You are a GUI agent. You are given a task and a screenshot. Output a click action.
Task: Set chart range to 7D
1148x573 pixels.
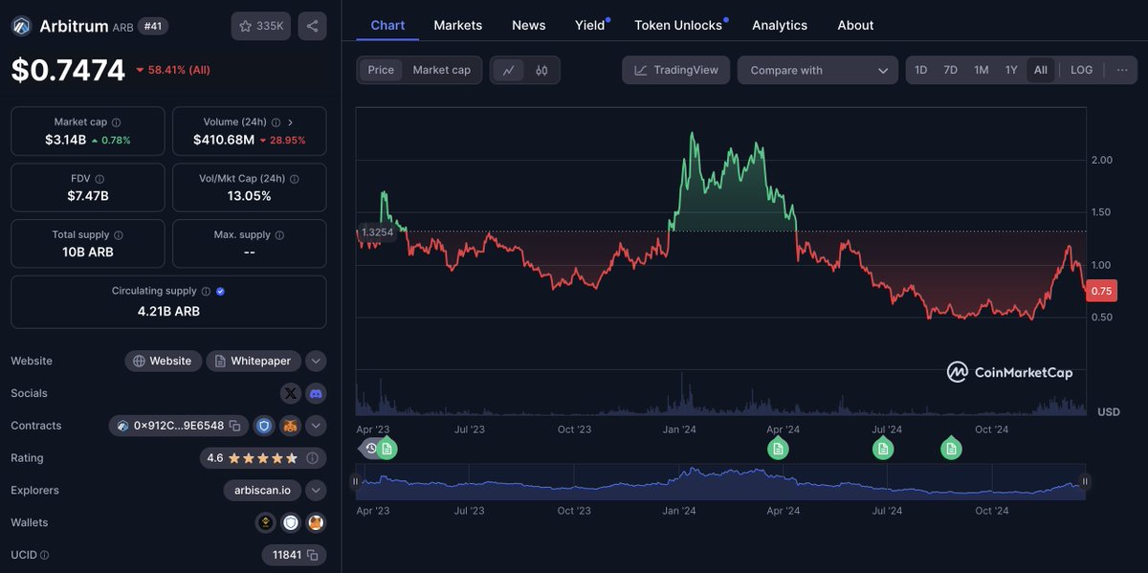tap(950, 70)
